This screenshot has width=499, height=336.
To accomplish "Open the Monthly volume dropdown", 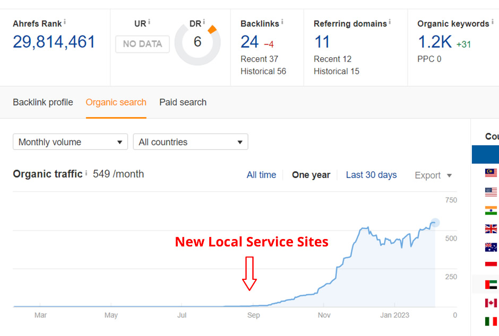I will (70, 142).
